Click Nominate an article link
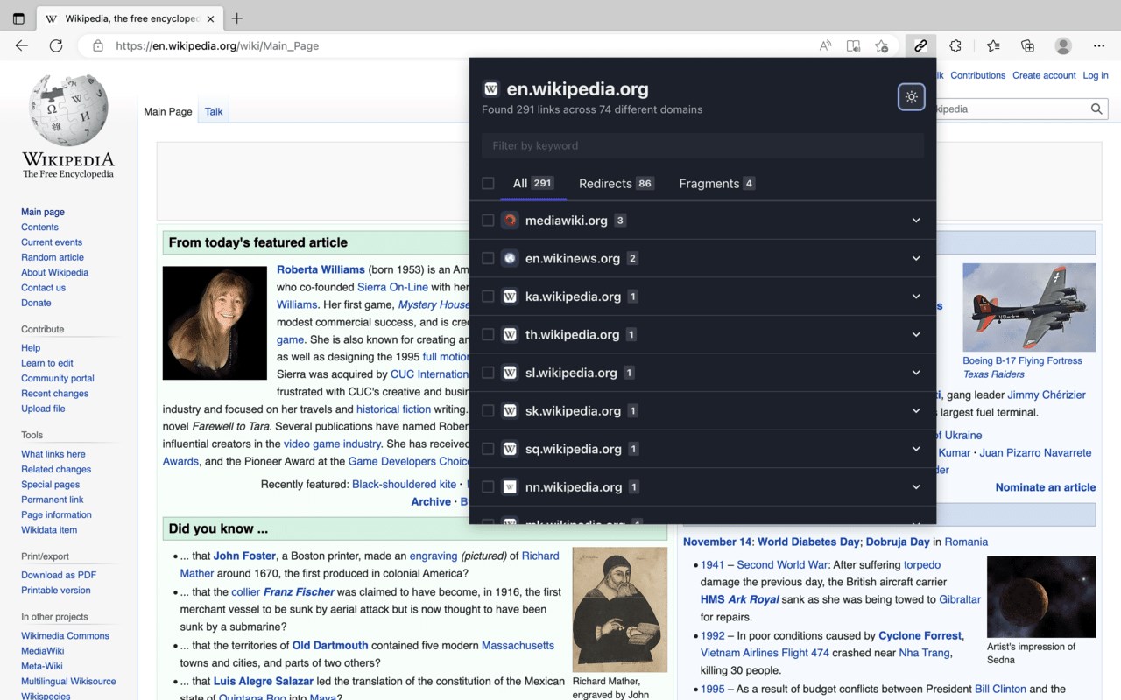1121x700 pixels. point(1046,487)
